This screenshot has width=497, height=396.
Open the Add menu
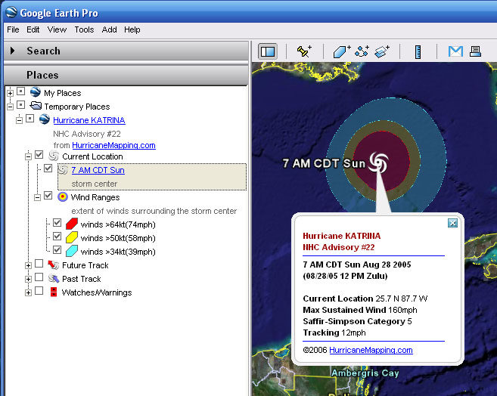(110, 29)
